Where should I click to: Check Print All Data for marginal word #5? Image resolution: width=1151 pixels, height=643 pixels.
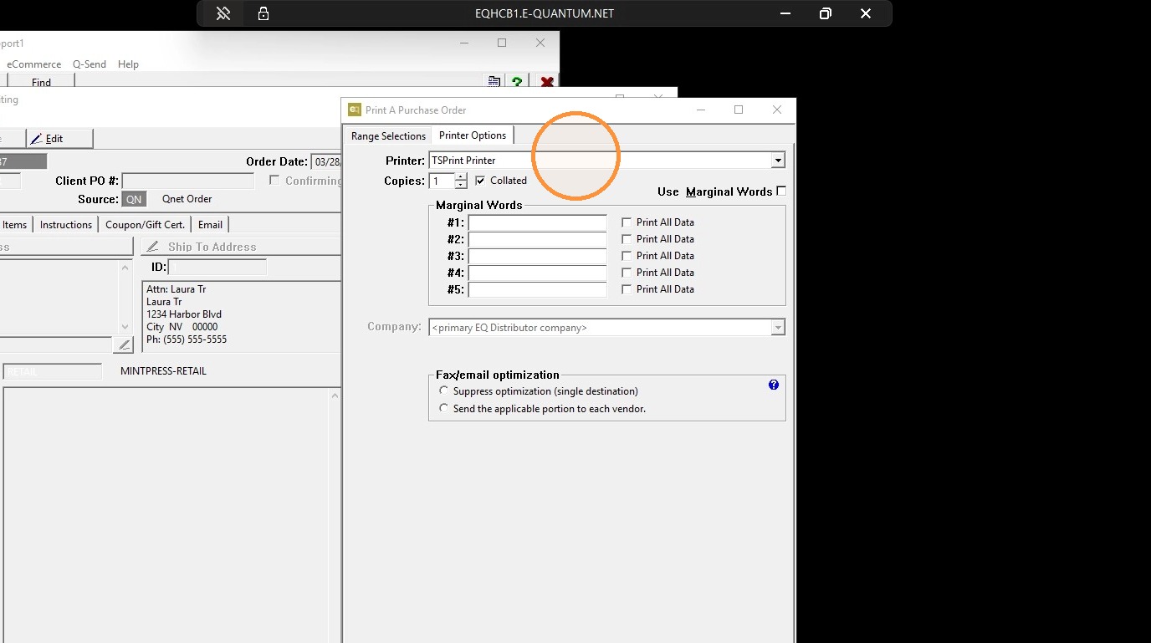coord(627,289)
